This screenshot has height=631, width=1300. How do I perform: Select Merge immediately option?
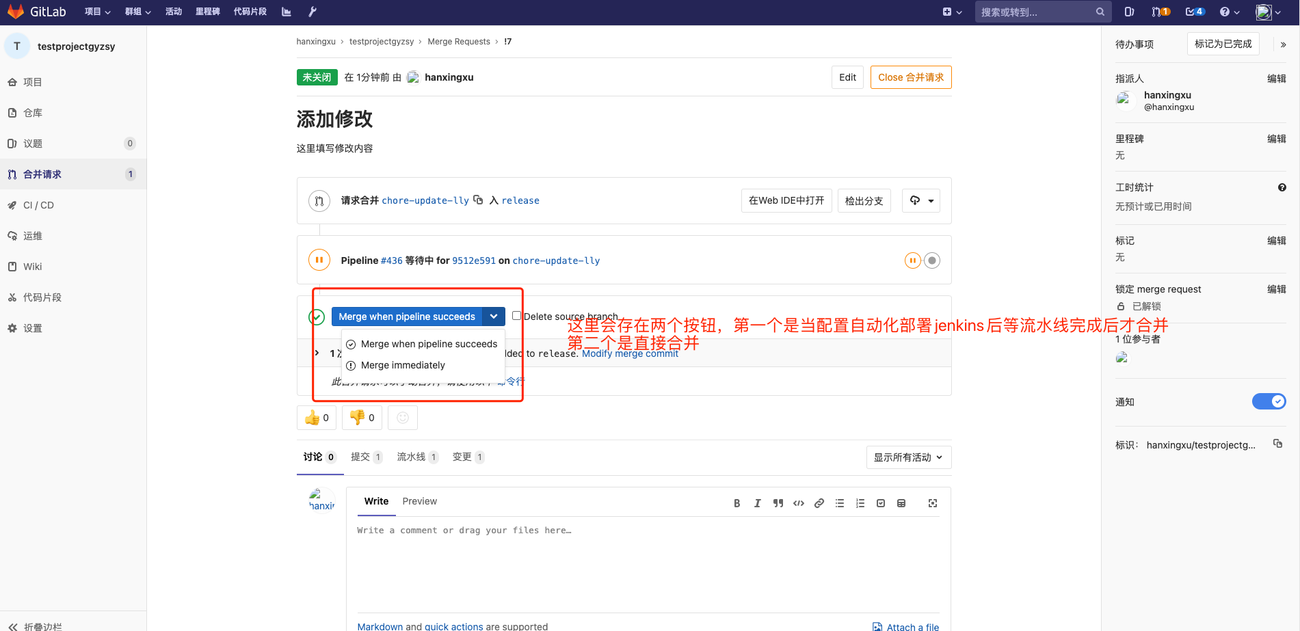(423, 365)
